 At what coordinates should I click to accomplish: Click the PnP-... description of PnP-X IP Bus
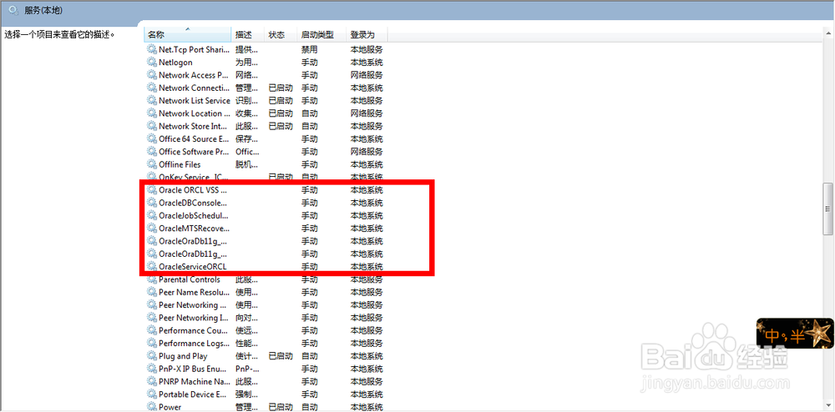247,369
